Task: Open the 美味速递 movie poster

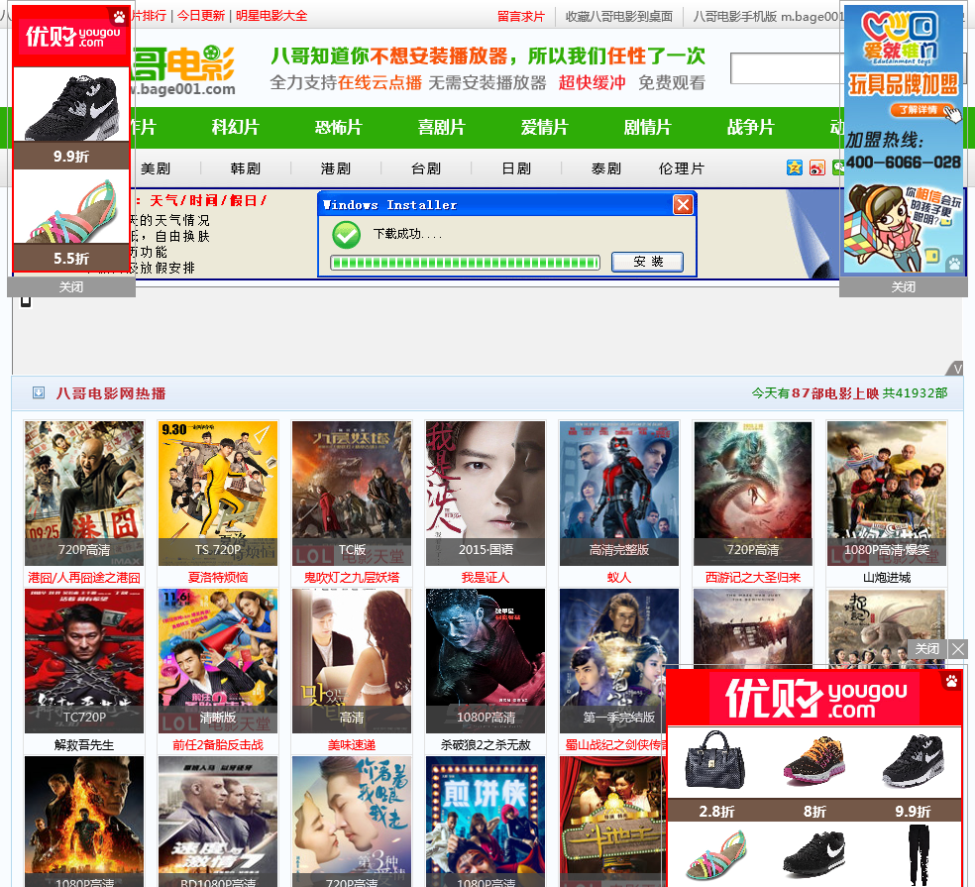Action: point(352,661)
